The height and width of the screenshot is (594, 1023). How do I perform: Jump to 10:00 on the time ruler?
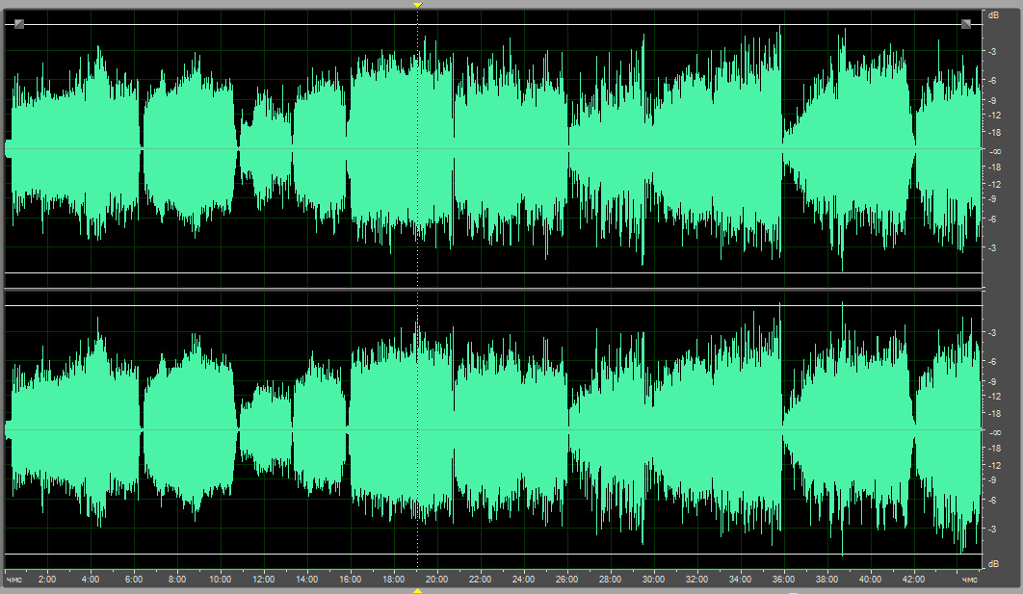pos(220,580)
